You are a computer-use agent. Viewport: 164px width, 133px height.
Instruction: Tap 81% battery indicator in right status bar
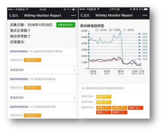[x=144, y=9]
